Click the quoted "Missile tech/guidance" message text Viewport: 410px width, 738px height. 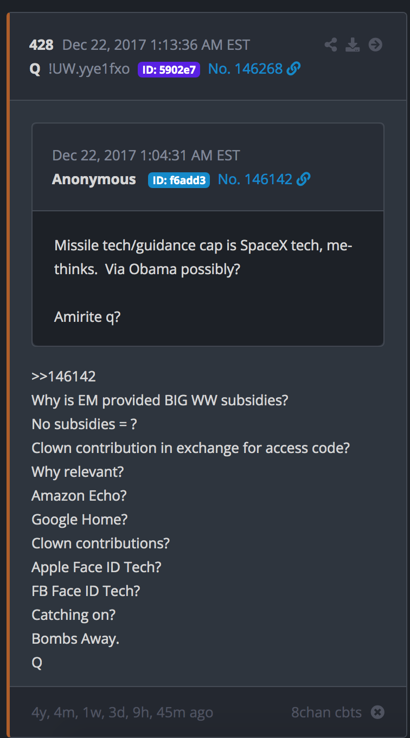click(x=203, y=257)
